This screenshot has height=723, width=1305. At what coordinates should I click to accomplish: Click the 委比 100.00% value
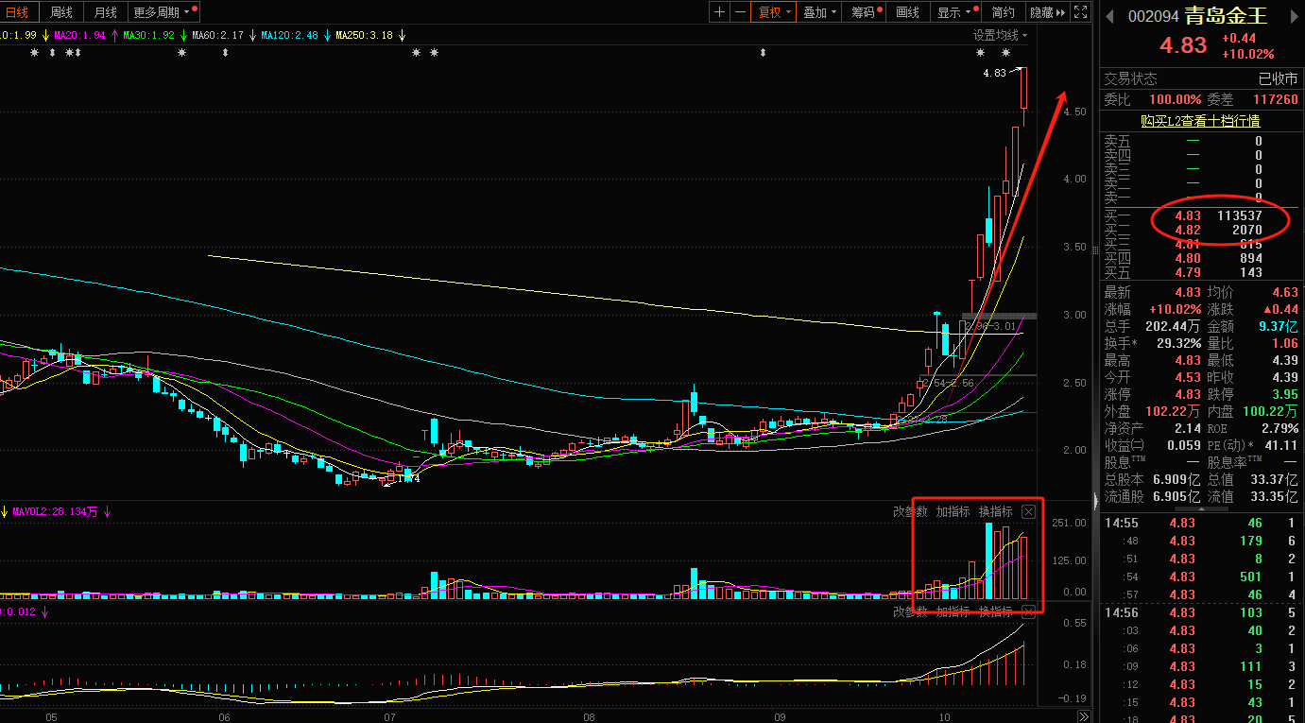coord(1176,99)
